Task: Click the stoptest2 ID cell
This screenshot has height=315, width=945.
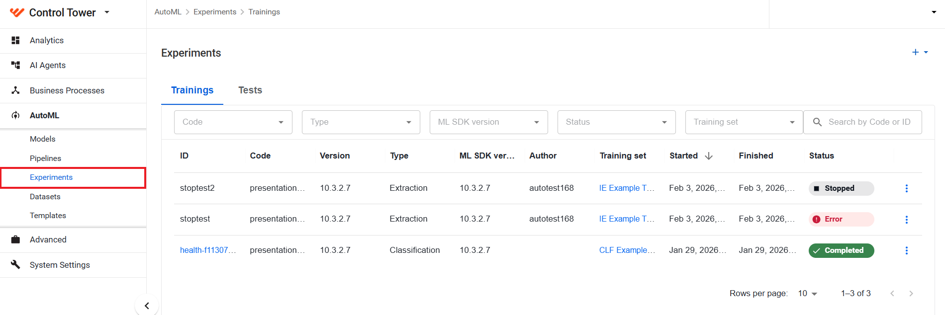Action: tap(197, 188)
